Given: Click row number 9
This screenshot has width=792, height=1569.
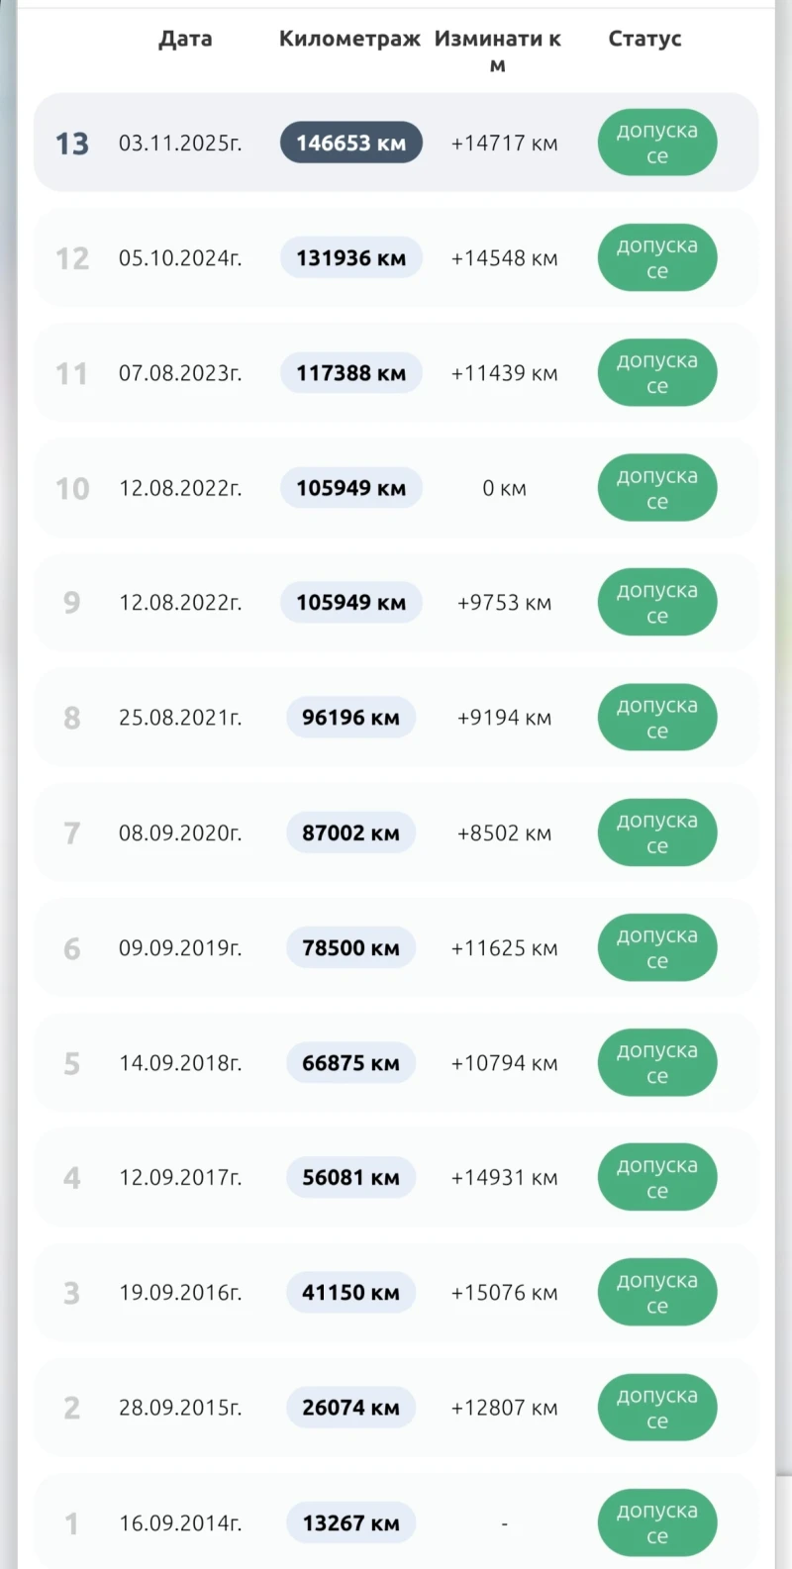Looking at the screenshot, I should point(71,603).
